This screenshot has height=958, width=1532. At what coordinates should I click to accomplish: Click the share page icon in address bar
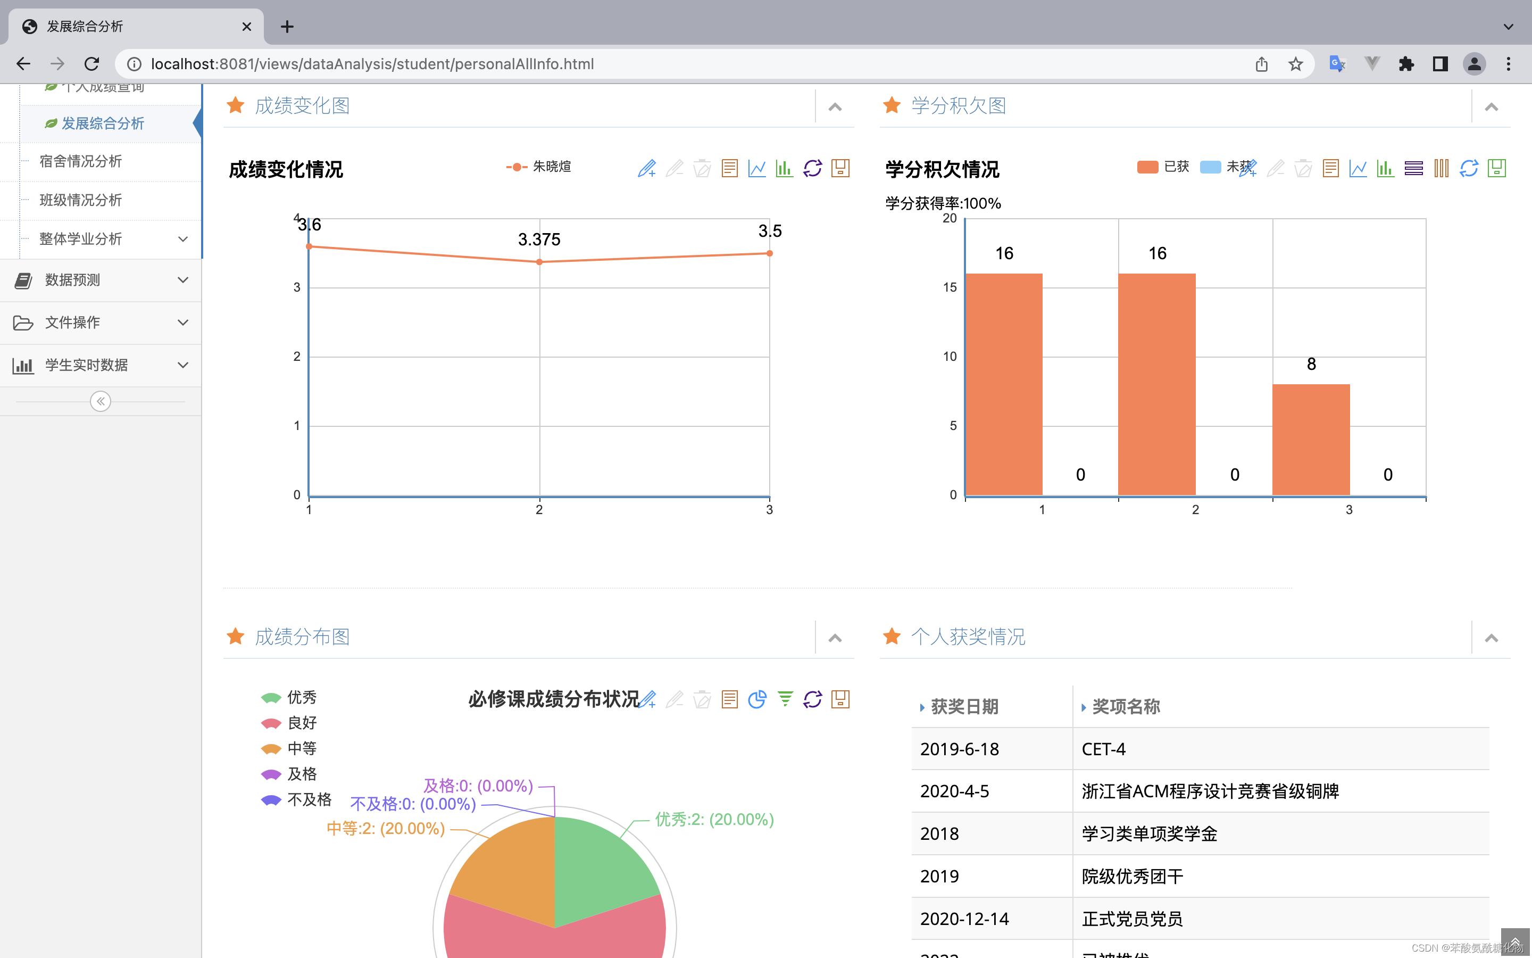pos(1261,64)
